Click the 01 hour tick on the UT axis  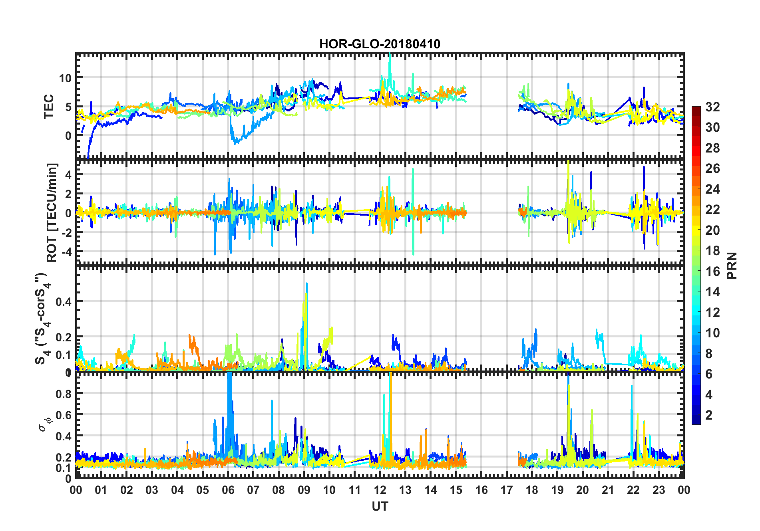pos(101,490)
